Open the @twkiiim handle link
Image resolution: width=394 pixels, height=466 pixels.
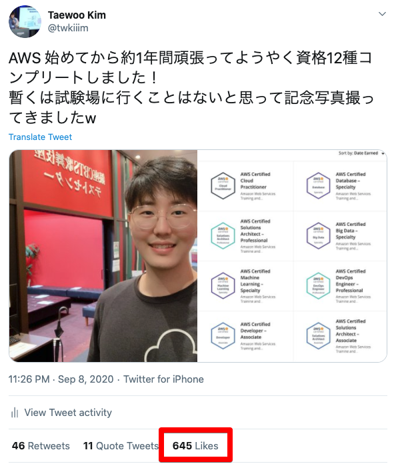pyautogui.click(x=68, y=28)
